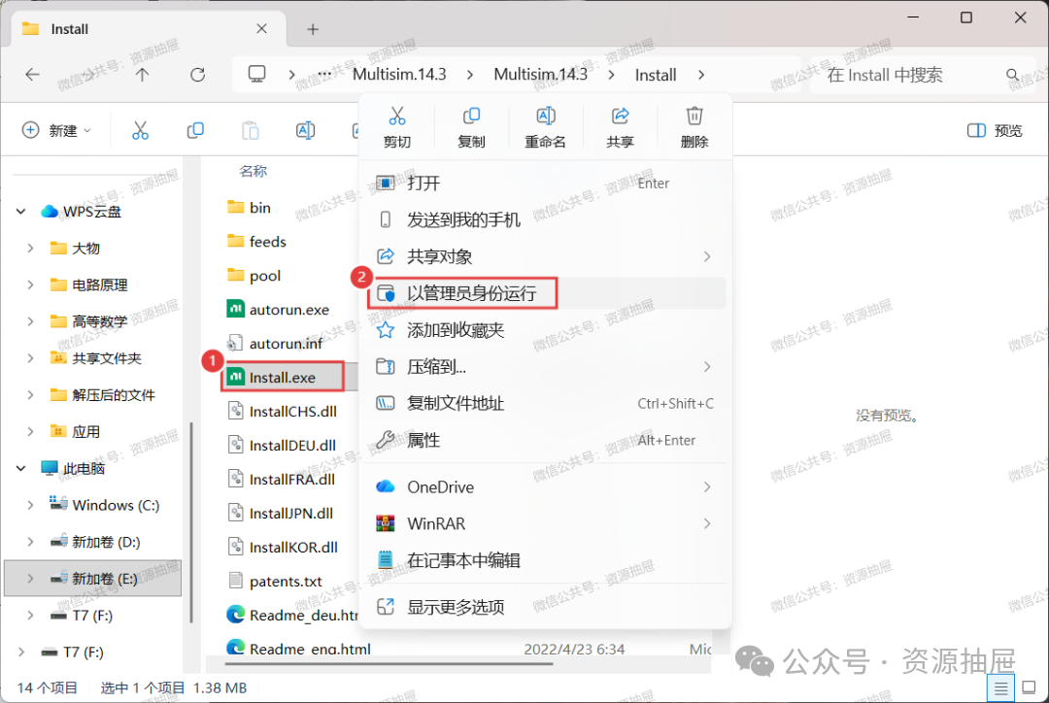Click the Install breadcrumb segment
Screen dimensions: 1049x703
655,75
